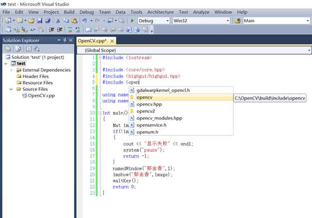Click the Copy toolbar icon

point(66,21)
